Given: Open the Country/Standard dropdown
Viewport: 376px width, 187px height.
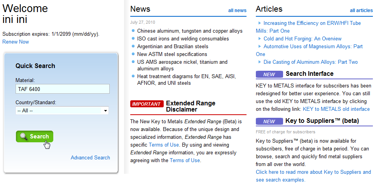Looking at the screenshot, I should point(62,111).
